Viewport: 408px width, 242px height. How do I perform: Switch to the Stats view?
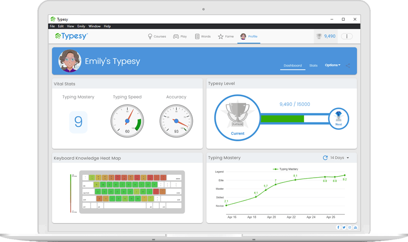tap(313, 66)
